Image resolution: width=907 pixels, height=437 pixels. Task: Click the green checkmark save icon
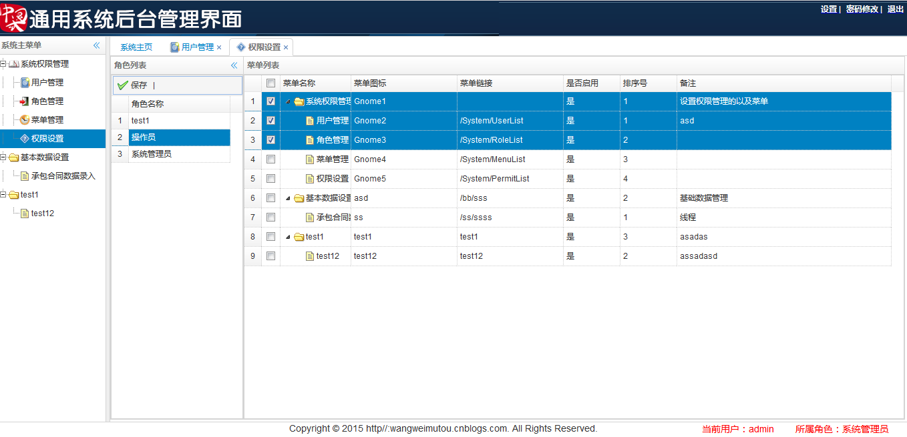[x=122, y=85]
